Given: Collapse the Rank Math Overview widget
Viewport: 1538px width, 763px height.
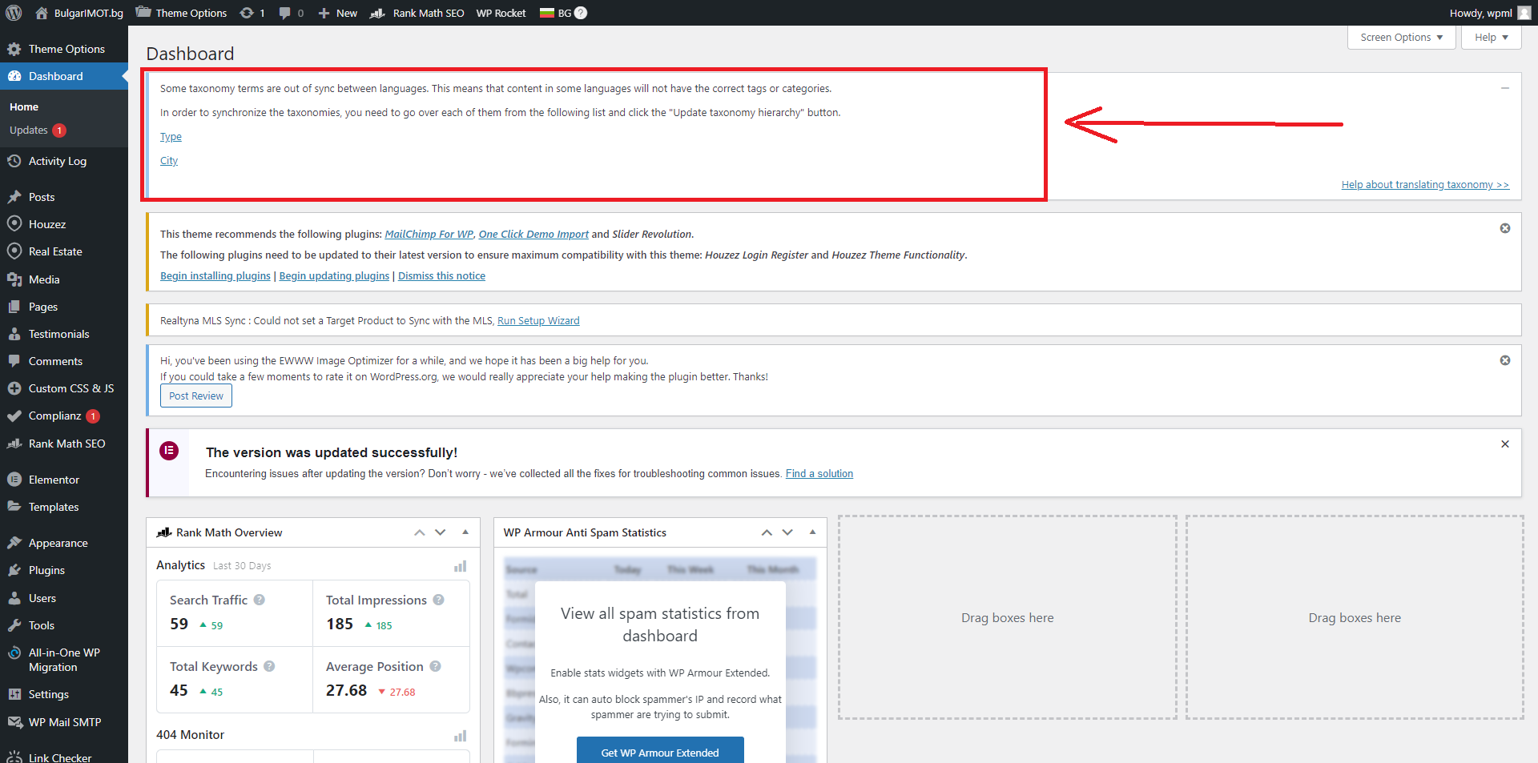Looking at the screenshot, I should [x=465, y=532].
